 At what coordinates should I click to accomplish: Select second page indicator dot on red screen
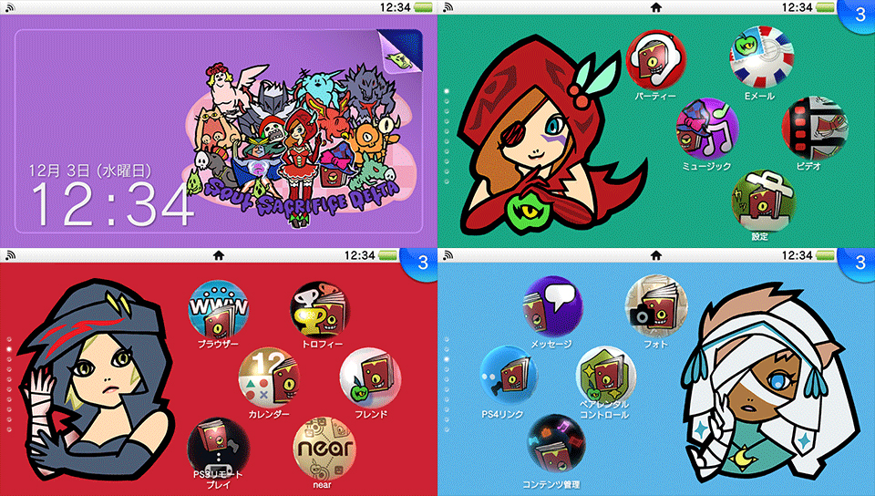(9, 349)
